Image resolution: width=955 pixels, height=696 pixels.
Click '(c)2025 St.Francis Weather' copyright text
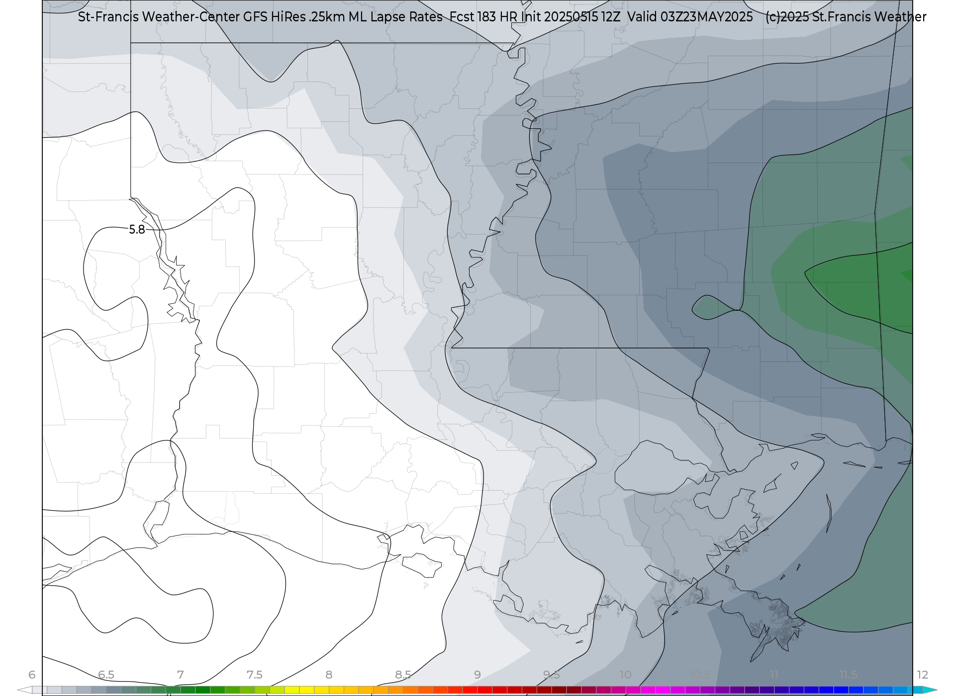[846, 17]
